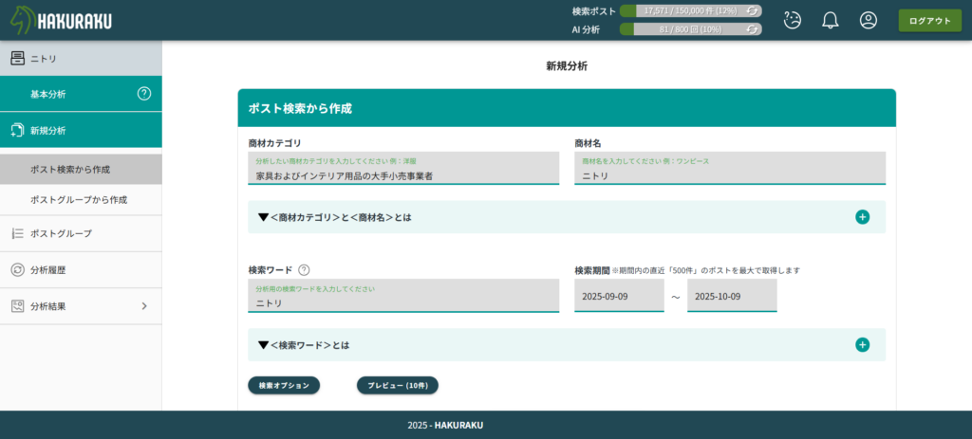Click the help icon next to 検索ワード
Viewport: 972px width, 439px height.
click(x=304, y=270)
